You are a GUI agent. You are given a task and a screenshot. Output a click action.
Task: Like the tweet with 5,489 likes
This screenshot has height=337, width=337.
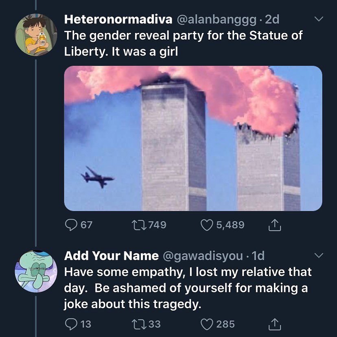[x=208, y=225]
